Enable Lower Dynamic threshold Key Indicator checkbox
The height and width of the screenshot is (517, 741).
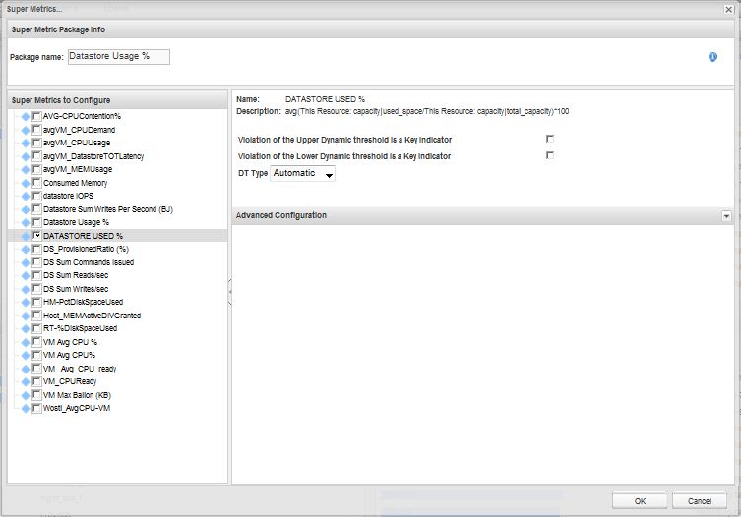[x=550, y=155]
